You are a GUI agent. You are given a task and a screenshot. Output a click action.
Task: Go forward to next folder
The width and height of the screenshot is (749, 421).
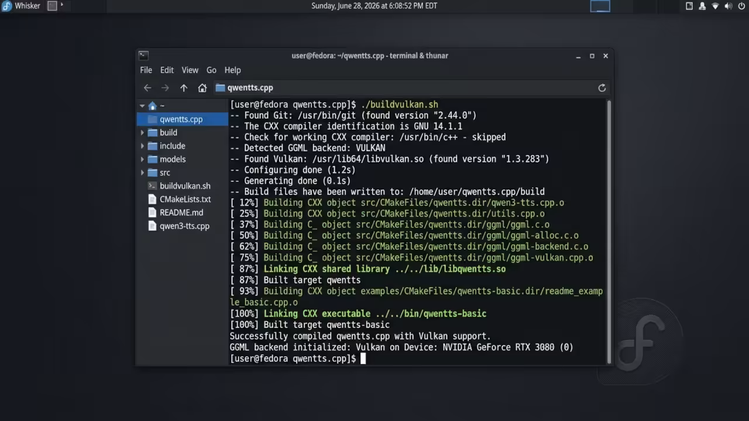coord(165,88)
